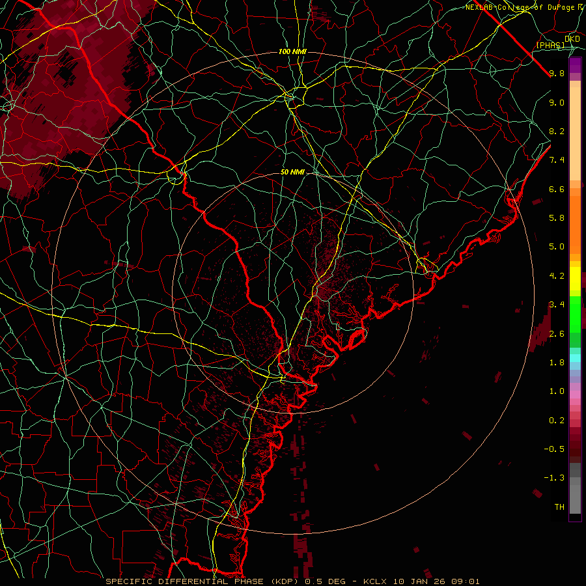The width and height of the screenshot is (586, 586).
Task: Click the "KCLX" radar site identifier
Action: click(x=374, y=581)
